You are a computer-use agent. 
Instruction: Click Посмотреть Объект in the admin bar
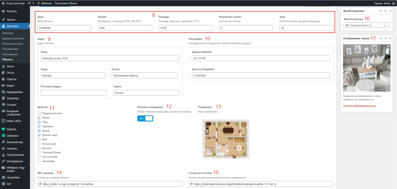coord(66,3)
